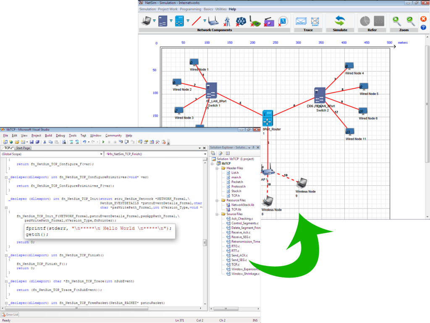
Task: Open dropdown arrow next to laptop component
Action: click(155, 21)
